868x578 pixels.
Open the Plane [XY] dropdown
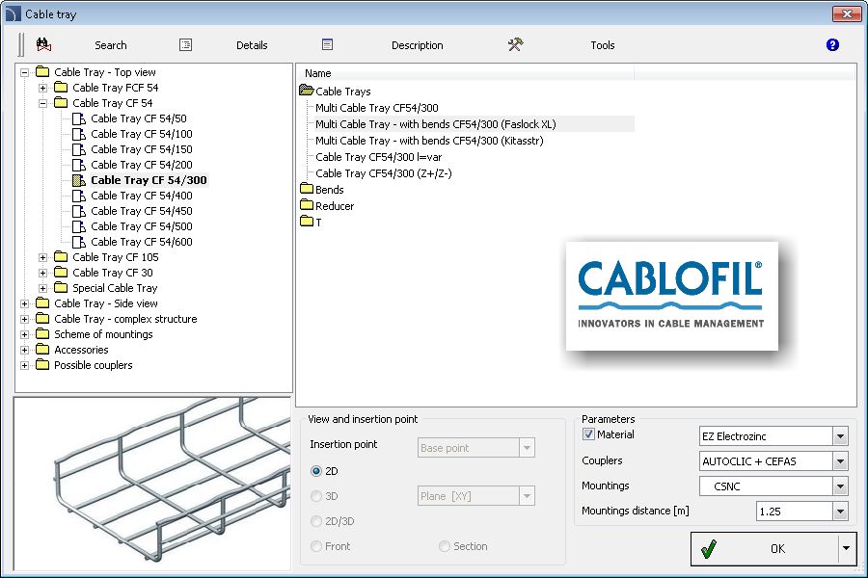[x=527, y=496]
